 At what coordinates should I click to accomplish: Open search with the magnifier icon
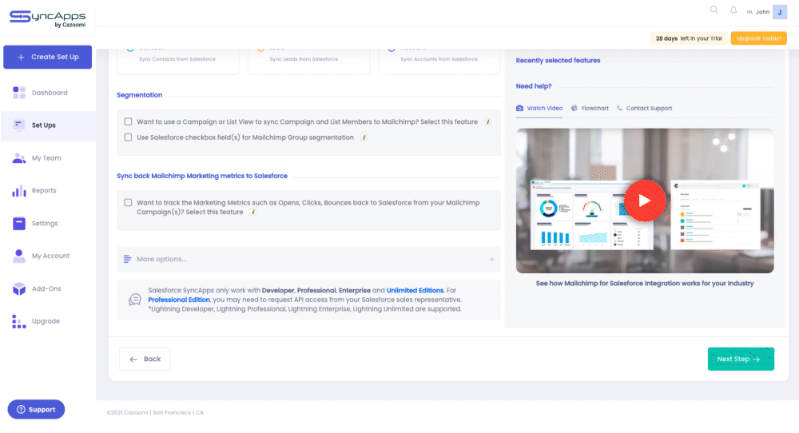[714, 10]
